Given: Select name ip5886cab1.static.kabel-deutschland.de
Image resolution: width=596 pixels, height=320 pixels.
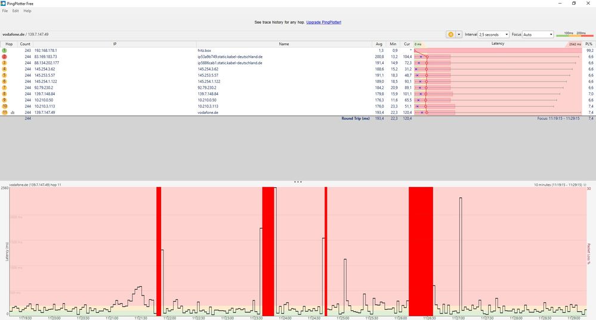Looking at the screenshot, I should tap(230, 63).
